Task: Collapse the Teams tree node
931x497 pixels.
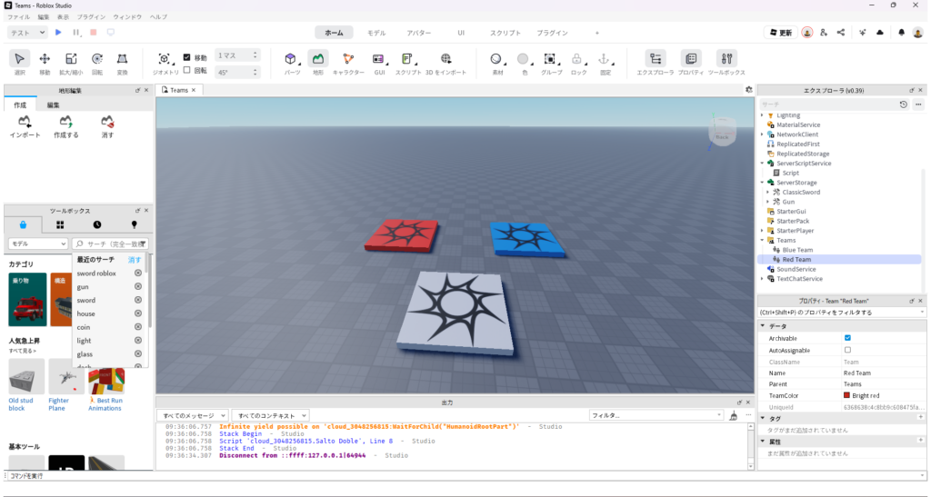Action: point(763,240)
